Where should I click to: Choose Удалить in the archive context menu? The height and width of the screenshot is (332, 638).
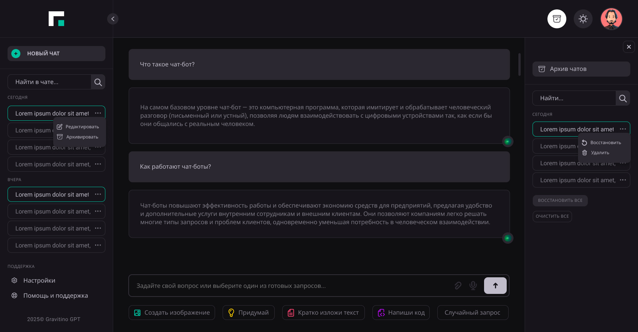[x=600, y=153]
